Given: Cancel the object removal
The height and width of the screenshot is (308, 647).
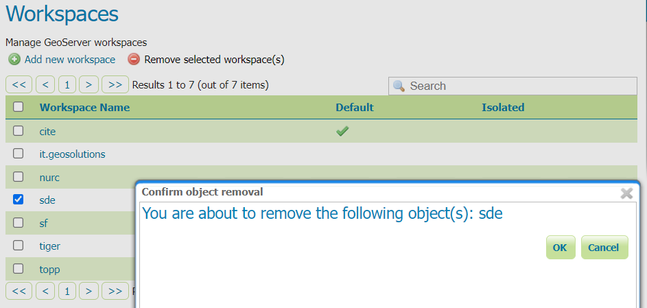Looking at the screenshot, I should click(x=604, y=248).
